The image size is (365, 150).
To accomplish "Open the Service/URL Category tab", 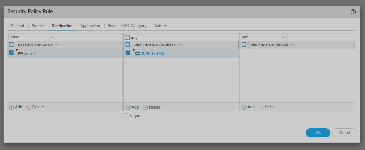I will [x=127, y=26].
